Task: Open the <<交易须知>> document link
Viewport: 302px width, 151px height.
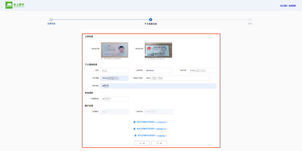Action: (x=161, y=136)
